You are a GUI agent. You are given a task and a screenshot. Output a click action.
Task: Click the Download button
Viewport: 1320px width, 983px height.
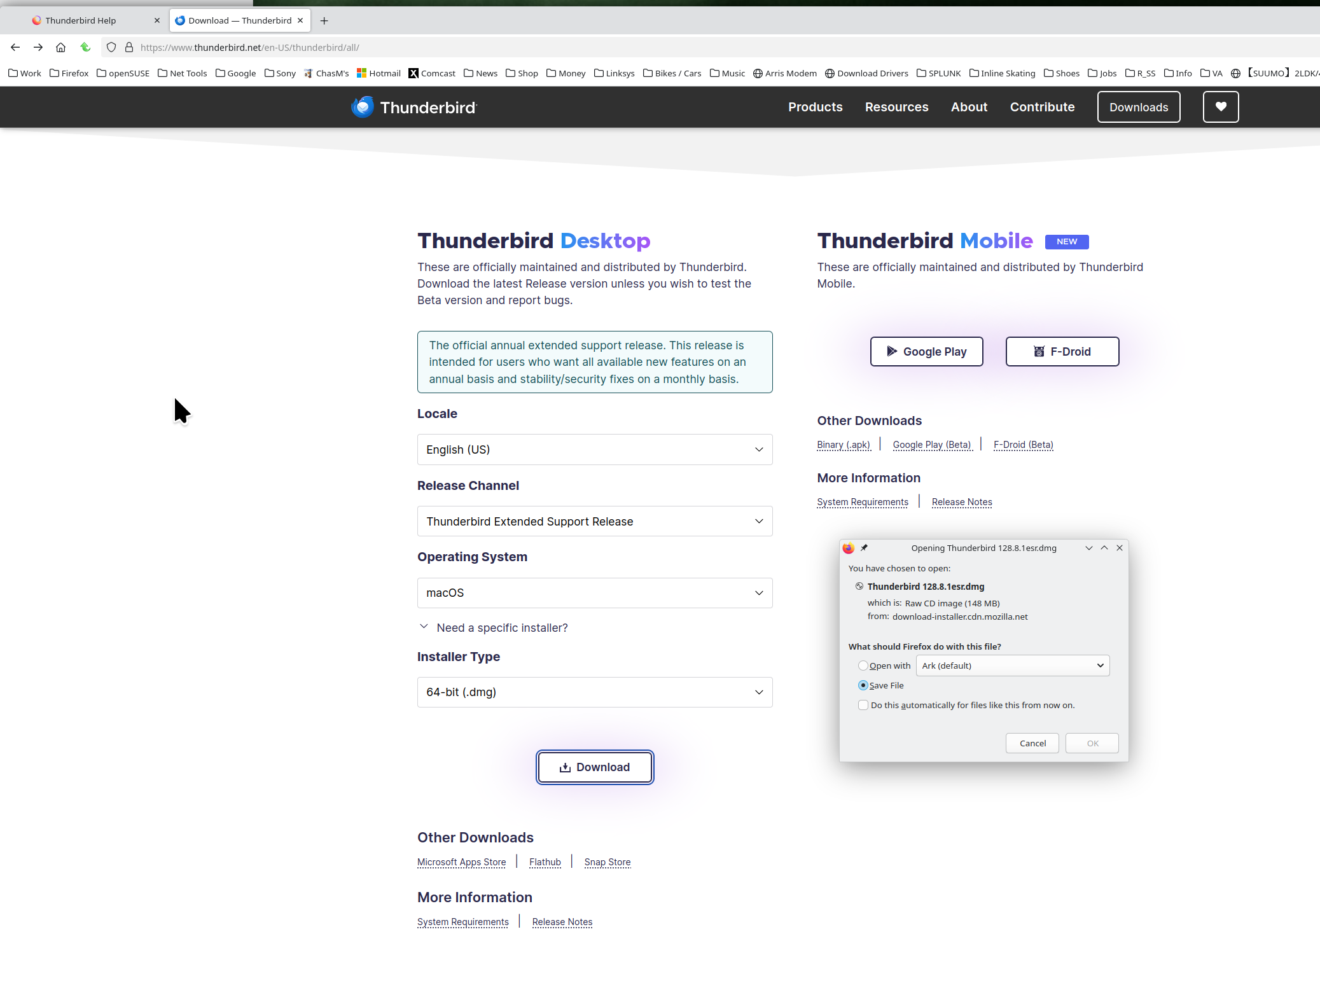click(x=594, y=767)
